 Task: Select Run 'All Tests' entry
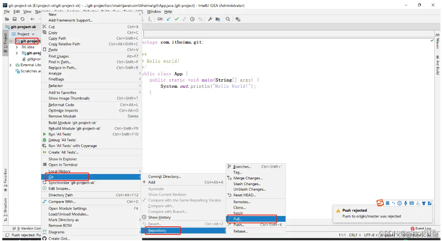tap(91, 134)
